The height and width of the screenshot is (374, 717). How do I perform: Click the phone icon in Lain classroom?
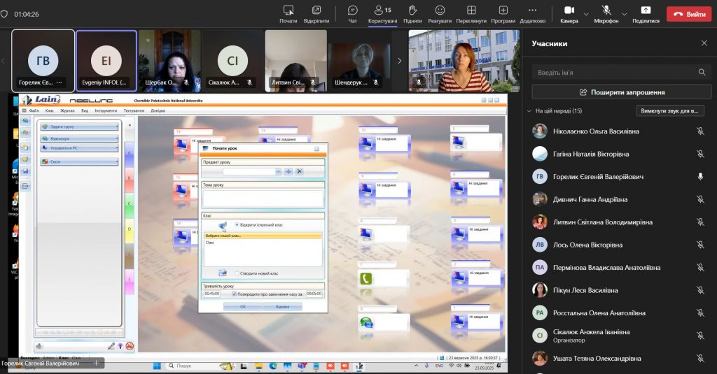click(x=366, y=278)
